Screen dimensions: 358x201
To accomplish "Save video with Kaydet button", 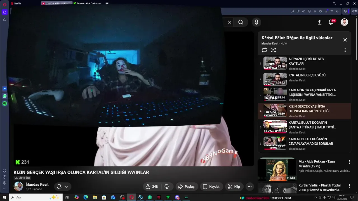I will [211, 186].
